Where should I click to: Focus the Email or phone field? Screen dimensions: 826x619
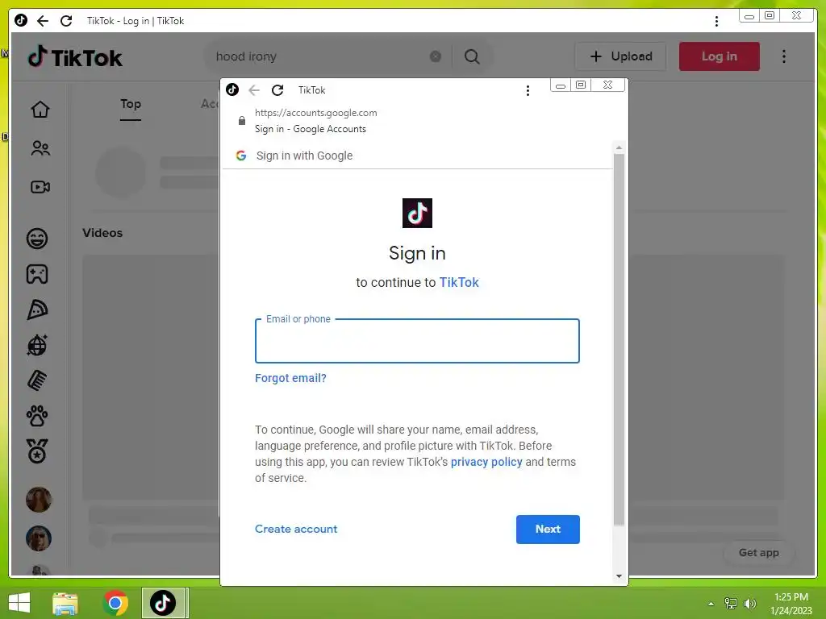[x=417, y=341]
